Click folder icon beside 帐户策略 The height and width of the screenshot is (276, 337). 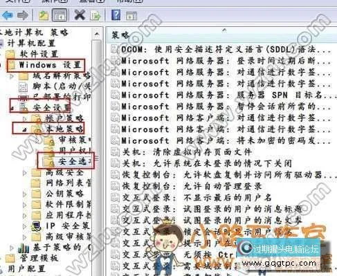click(x=36, y=118)
